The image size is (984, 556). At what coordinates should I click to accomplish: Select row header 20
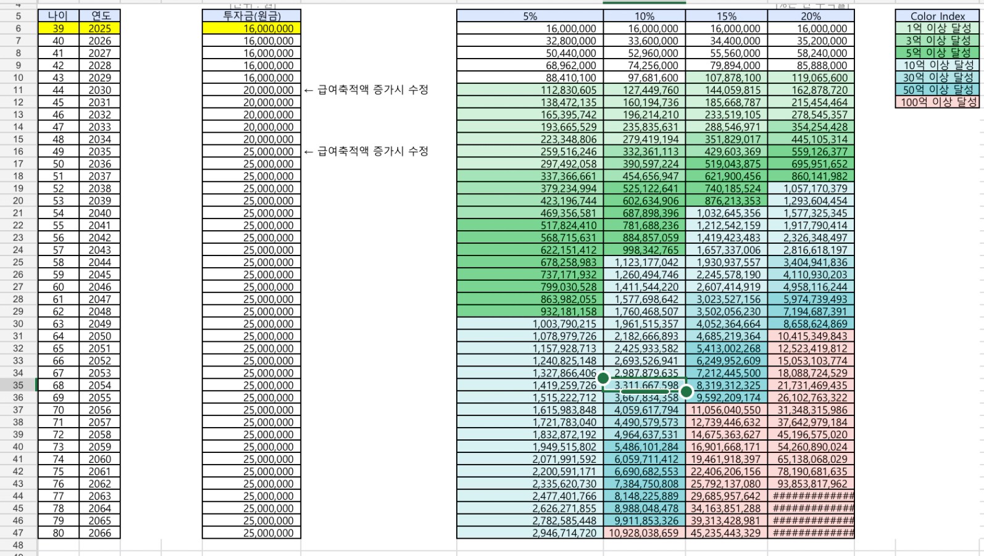point(18,201)
